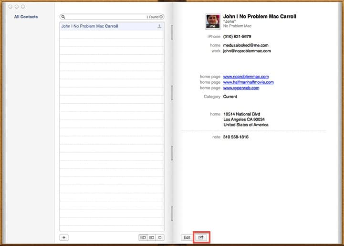Switch to groups and list view
This screenshot has height=246, width=344.
click(x=143, y=237)
